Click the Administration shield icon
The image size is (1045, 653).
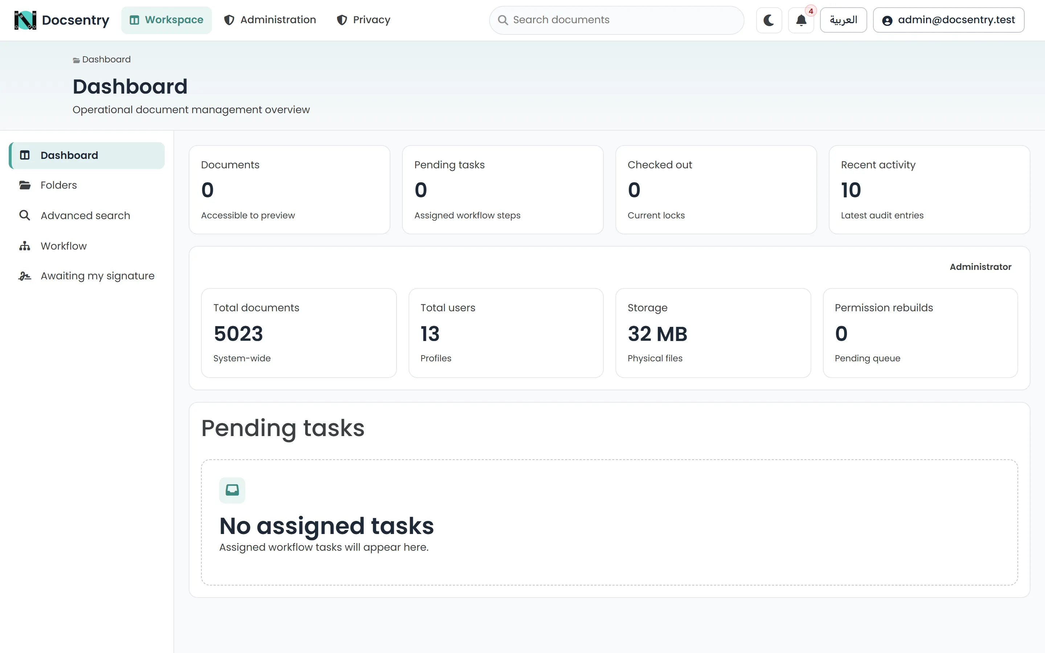pyautogui.click(x=229, y=20)
